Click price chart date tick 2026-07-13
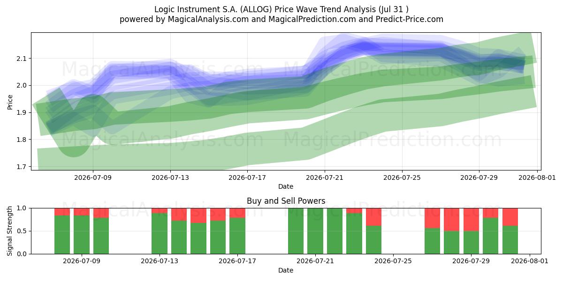The width and height of the screenshot is (563, 281). click(170, 177)
